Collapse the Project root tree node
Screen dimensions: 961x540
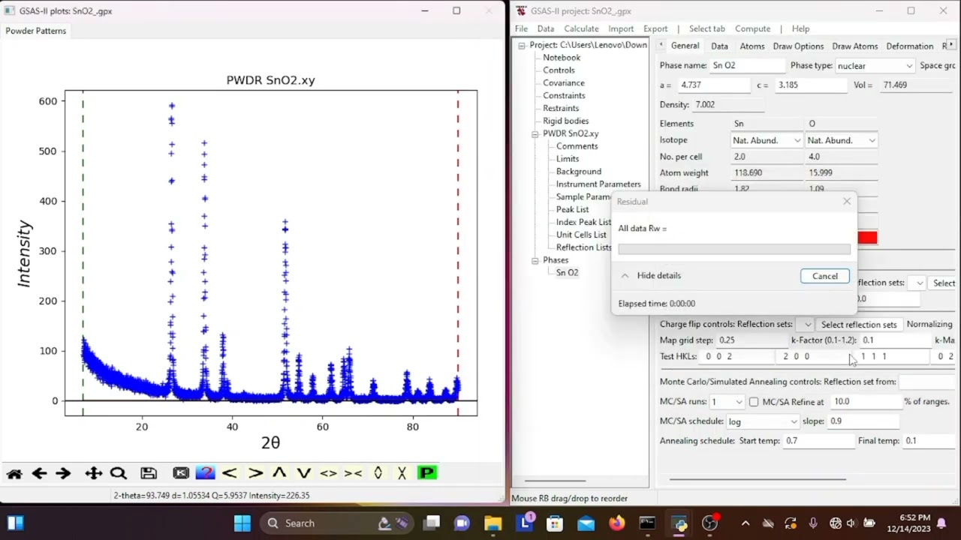pyautogui.click(x=522, y=46)
